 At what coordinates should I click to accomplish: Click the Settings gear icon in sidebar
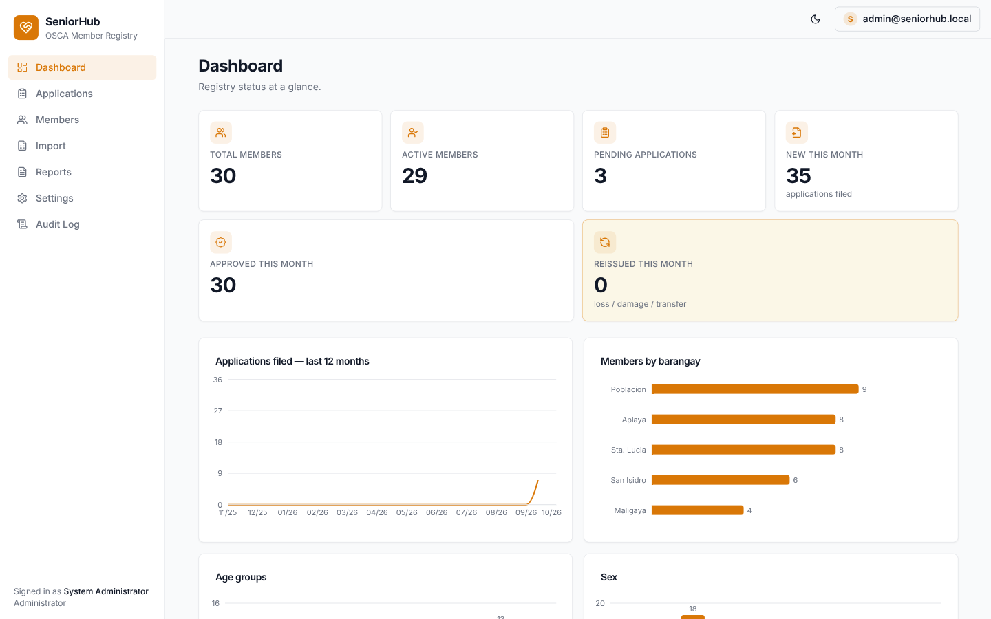point(22,198)
